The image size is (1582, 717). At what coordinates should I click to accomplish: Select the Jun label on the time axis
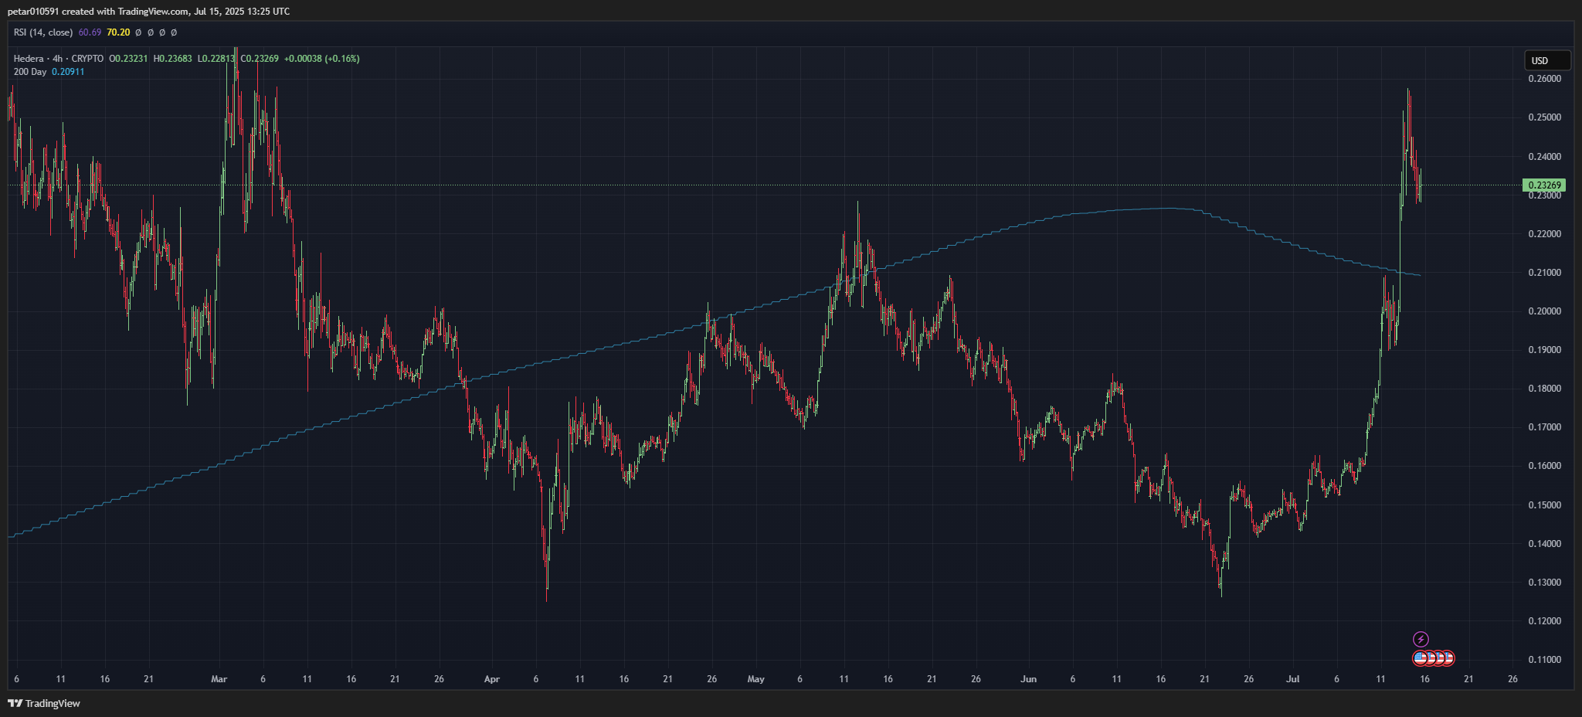(1028, 679)
